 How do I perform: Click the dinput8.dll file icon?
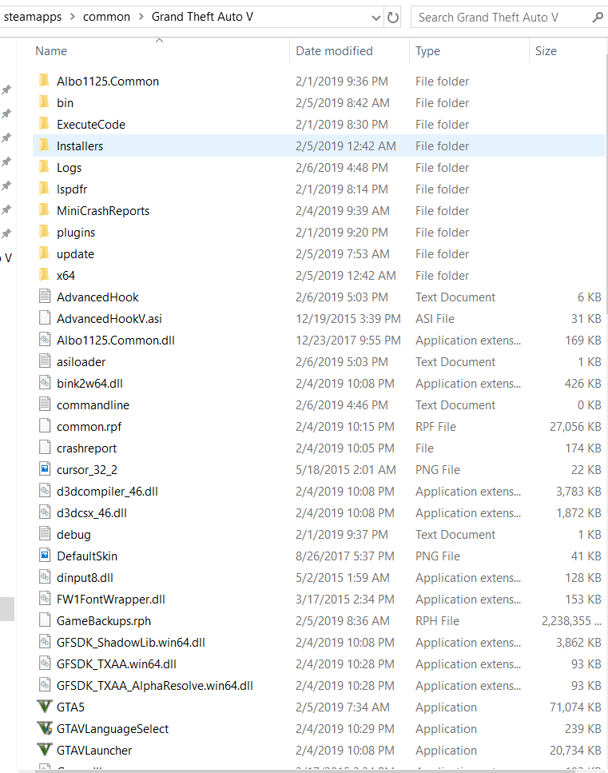(45, 577)
